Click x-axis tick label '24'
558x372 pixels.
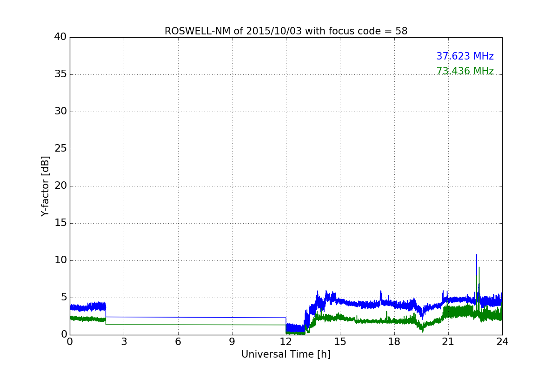(502, 342)
